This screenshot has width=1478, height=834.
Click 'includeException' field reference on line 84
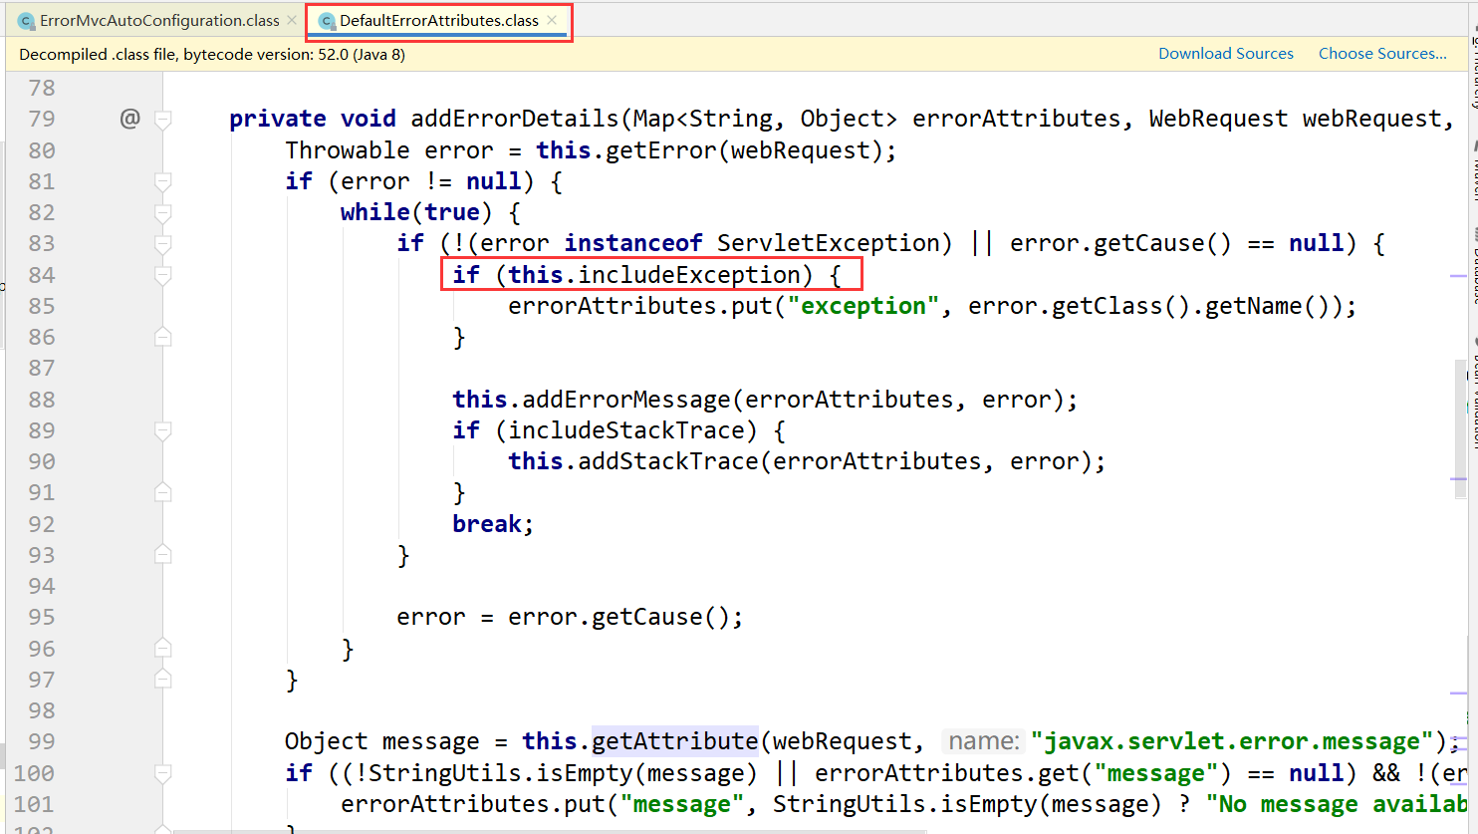pyautogui.click(x=689, y=275)
